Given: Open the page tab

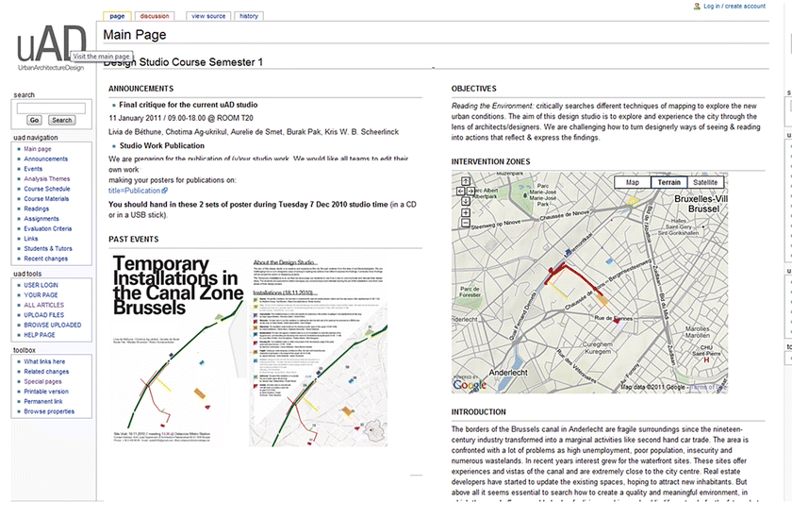Looking at the screenshot, I should 117,16.
